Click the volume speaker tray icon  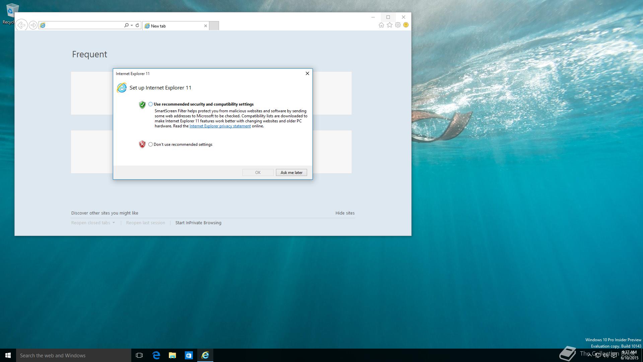pyautogui.click(x=605, y=356)
